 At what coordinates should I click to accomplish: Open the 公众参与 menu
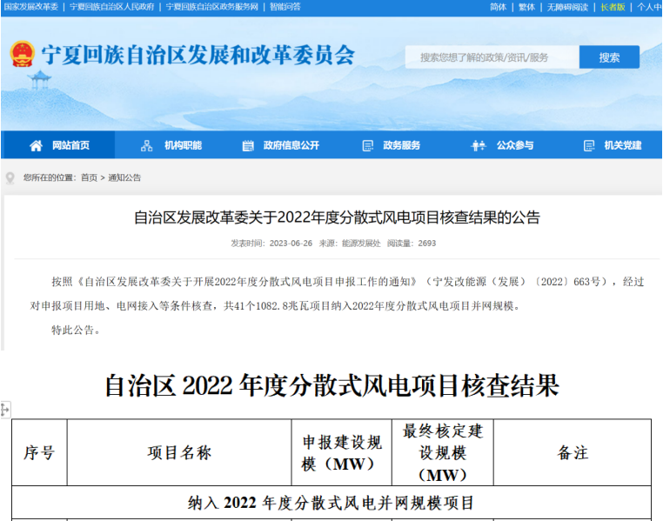coord(514,145)
